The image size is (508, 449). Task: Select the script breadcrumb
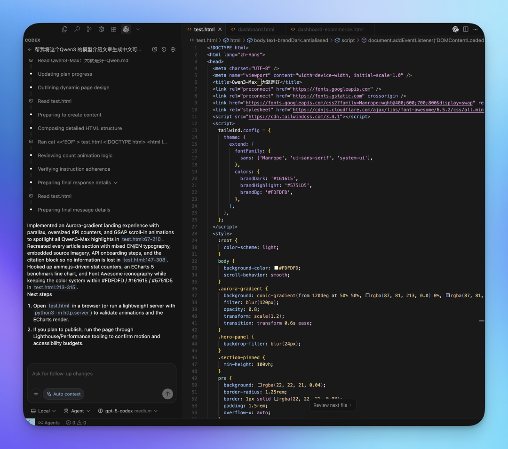click(x=345, y=40)
